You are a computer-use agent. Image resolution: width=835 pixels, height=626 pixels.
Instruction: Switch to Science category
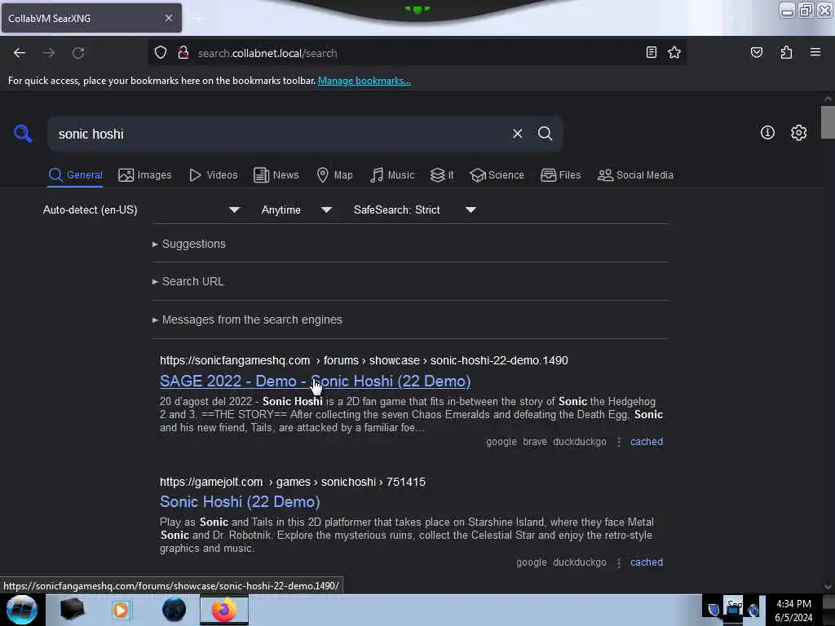click(x=497, y=175)
